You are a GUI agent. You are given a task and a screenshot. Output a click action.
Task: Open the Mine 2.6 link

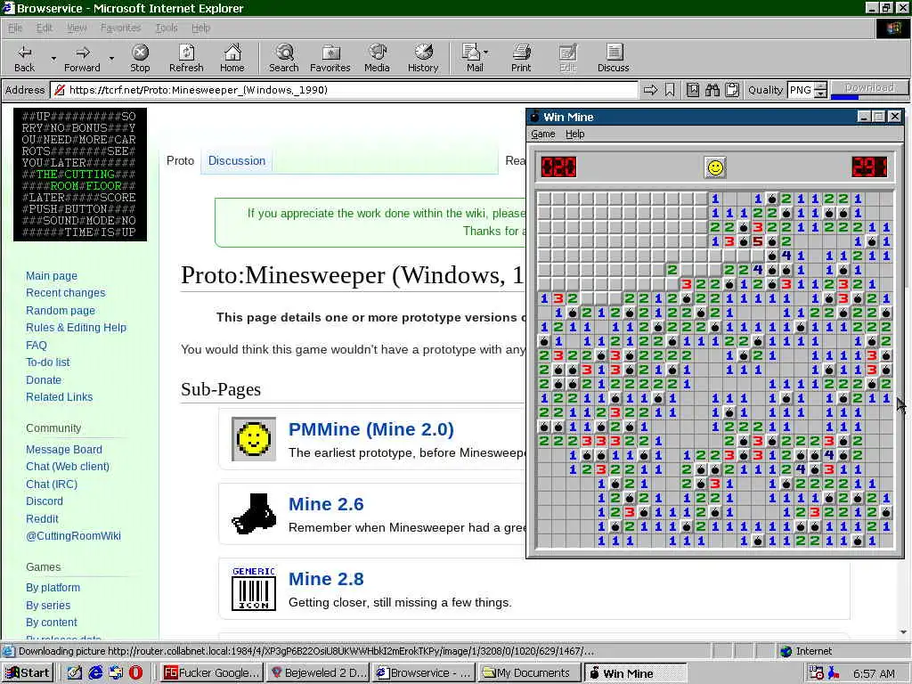pyautogui.click(x=326, y=504)
